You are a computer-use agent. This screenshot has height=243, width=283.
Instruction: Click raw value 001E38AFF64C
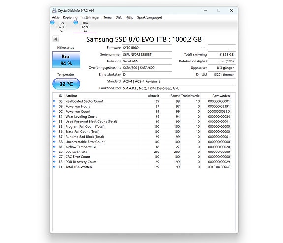pyautogui.click(x=219, y=167)
